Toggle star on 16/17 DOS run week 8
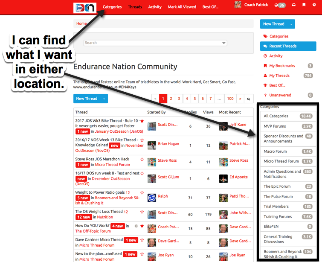 pyautogui.click(x=142, y=173)
